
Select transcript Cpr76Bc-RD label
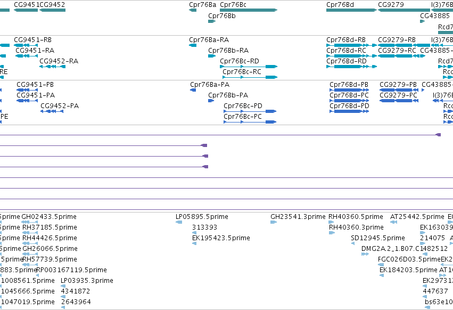240,61
